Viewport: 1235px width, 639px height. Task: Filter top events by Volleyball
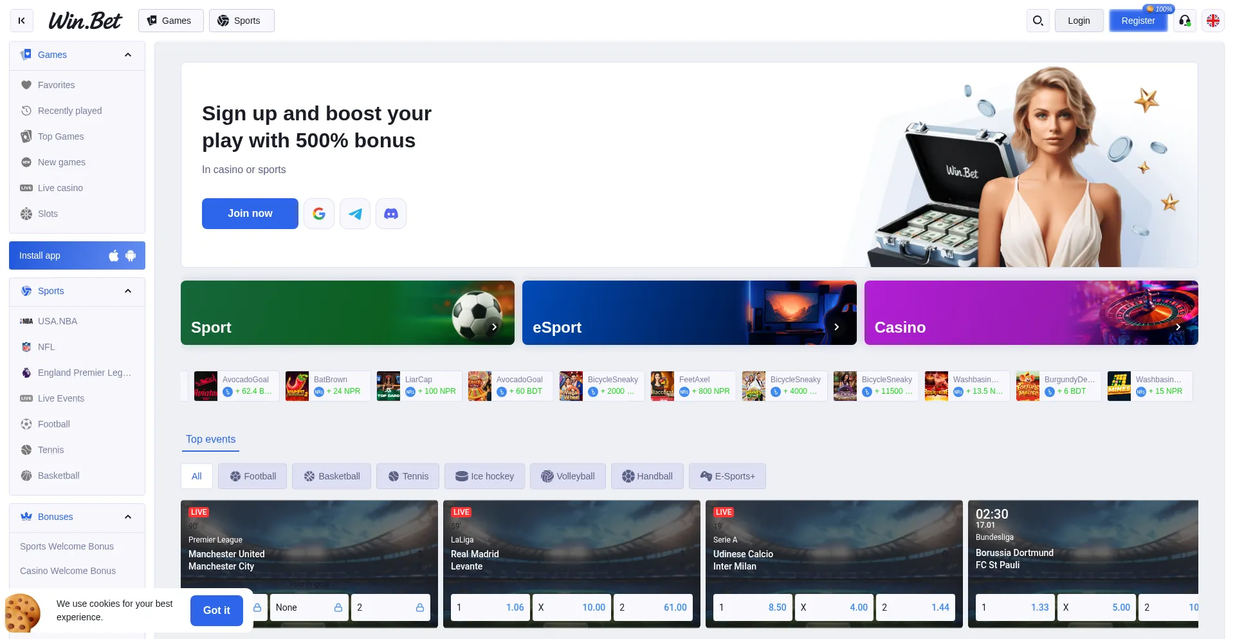tap(568, 476)
